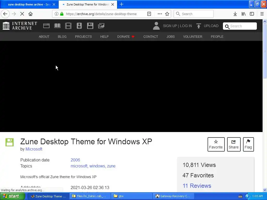
Task: Open the microsoft topic link
Action: [x=79, y=166]
